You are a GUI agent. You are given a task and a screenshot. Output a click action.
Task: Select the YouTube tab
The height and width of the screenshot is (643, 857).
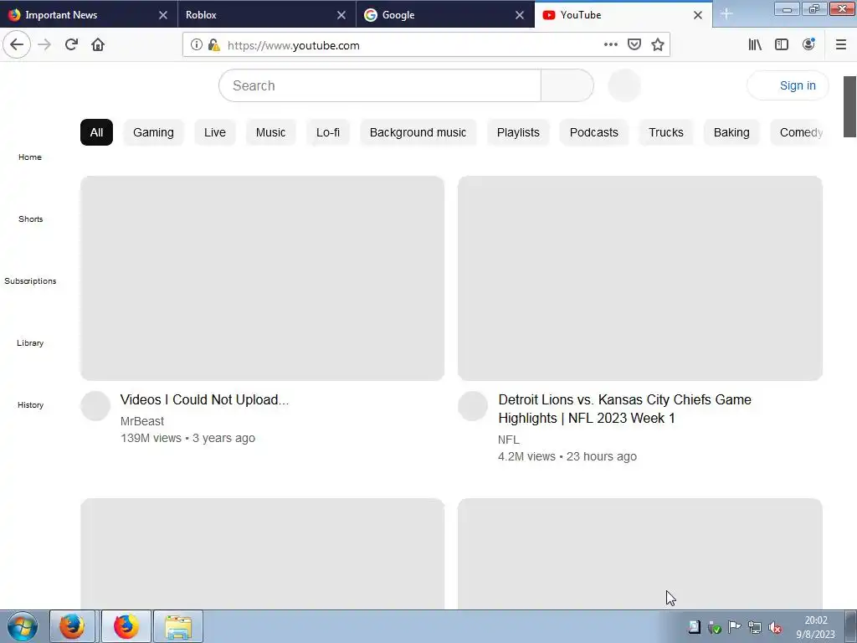[x=623, y=15]
